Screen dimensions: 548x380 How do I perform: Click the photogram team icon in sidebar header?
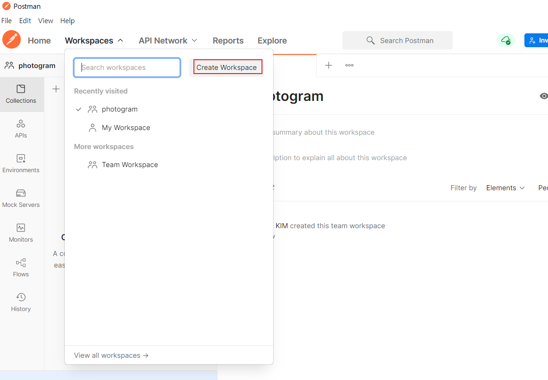click(x=9, y=65)
